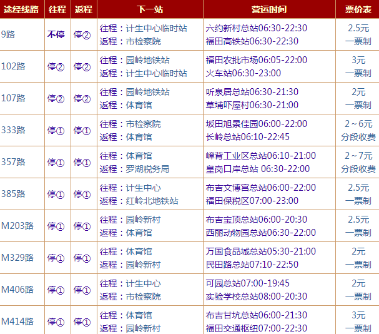Viewport: 379px width, 334px height.
Task: Click 福田农批市场06:05-22:00
Action: (x=257, y=60)
